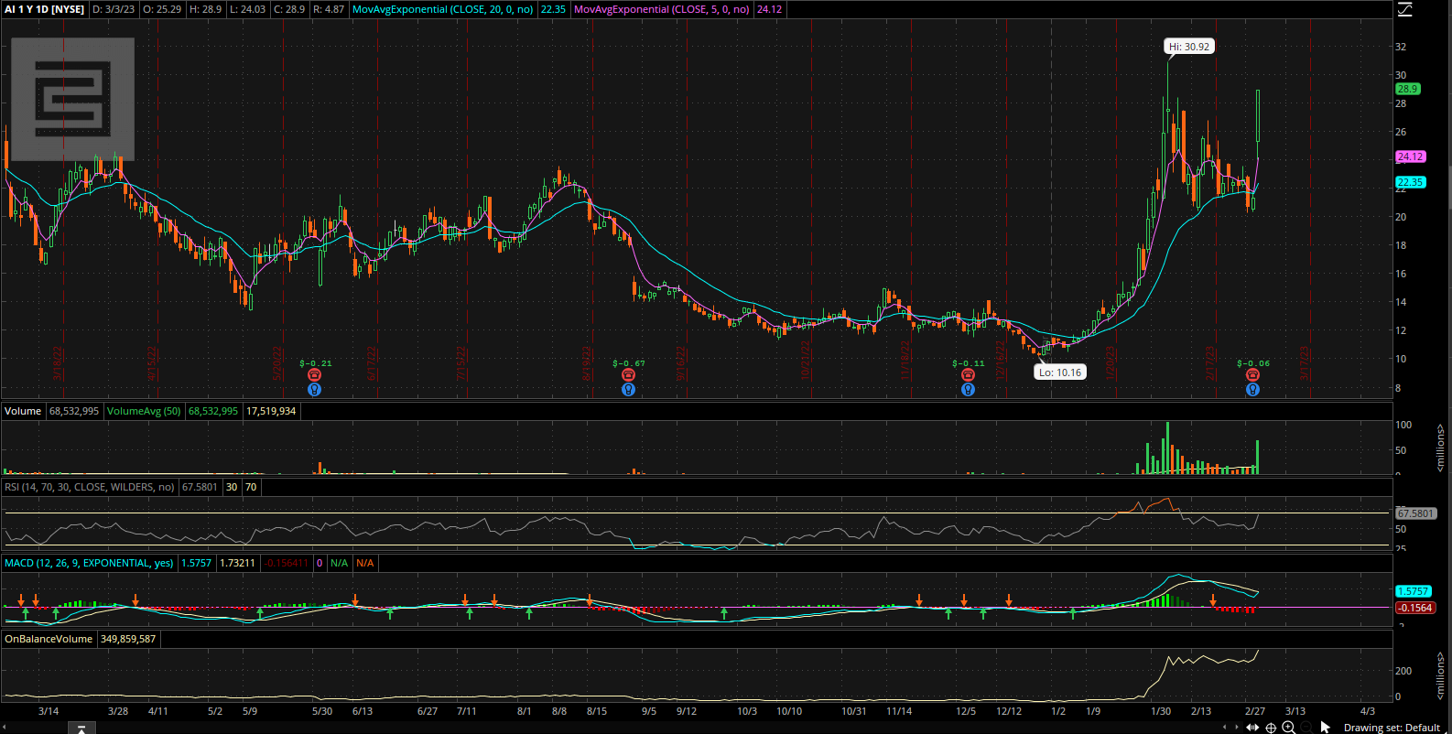Click the 2/27 date on time axis
The width and height of the screenshot is (1452, 734).
click(1255, 711)
